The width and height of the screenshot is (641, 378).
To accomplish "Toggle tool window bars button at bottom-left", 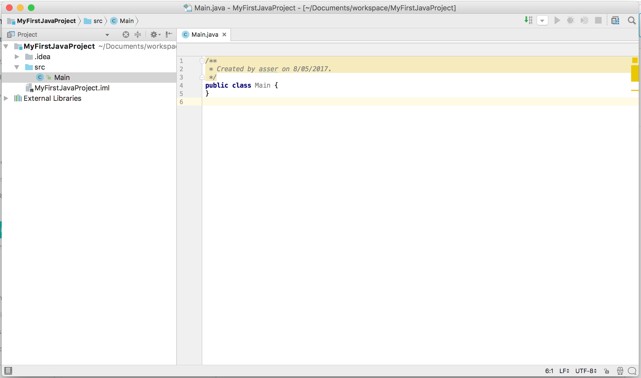I will tap(8, 371).
